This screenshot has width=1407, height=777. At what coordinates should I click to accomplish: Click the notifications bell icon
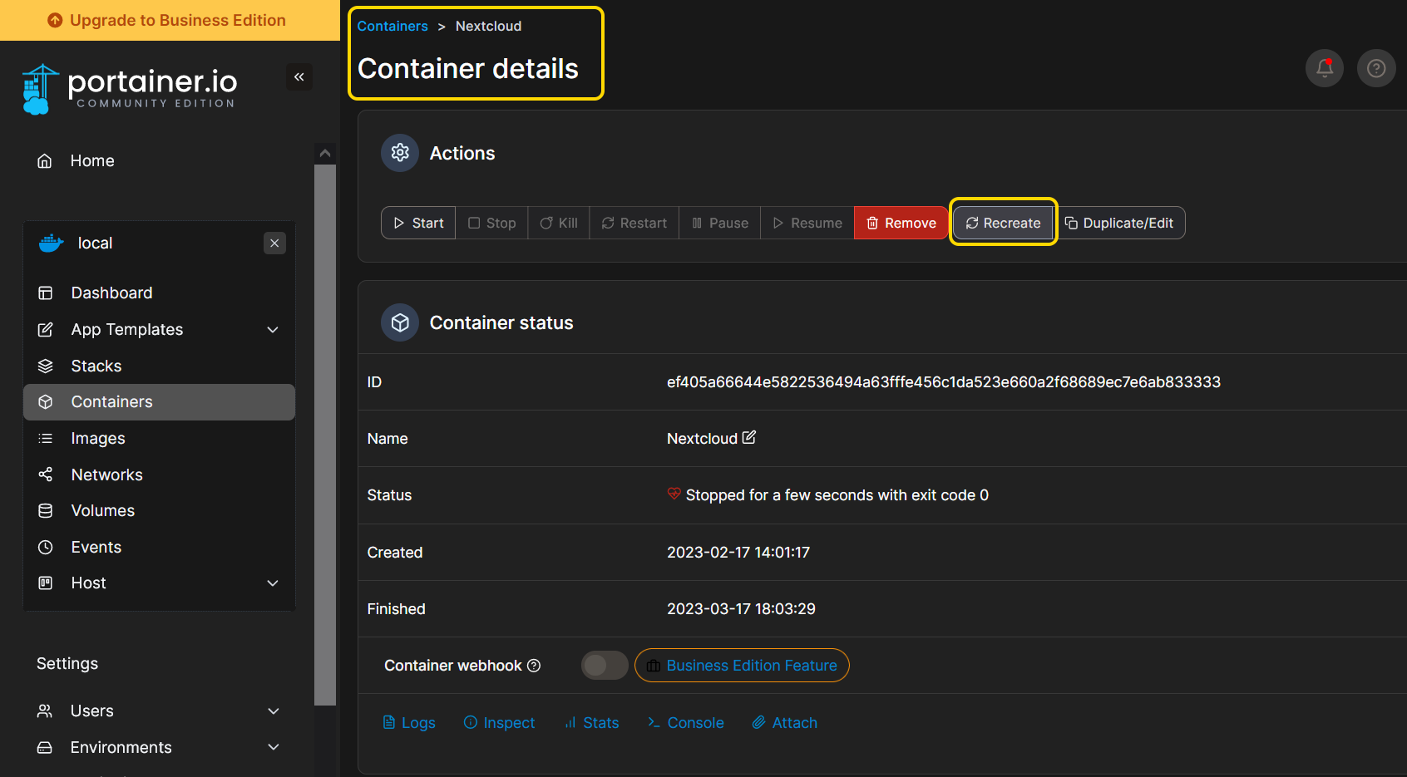pos(1325,68)
